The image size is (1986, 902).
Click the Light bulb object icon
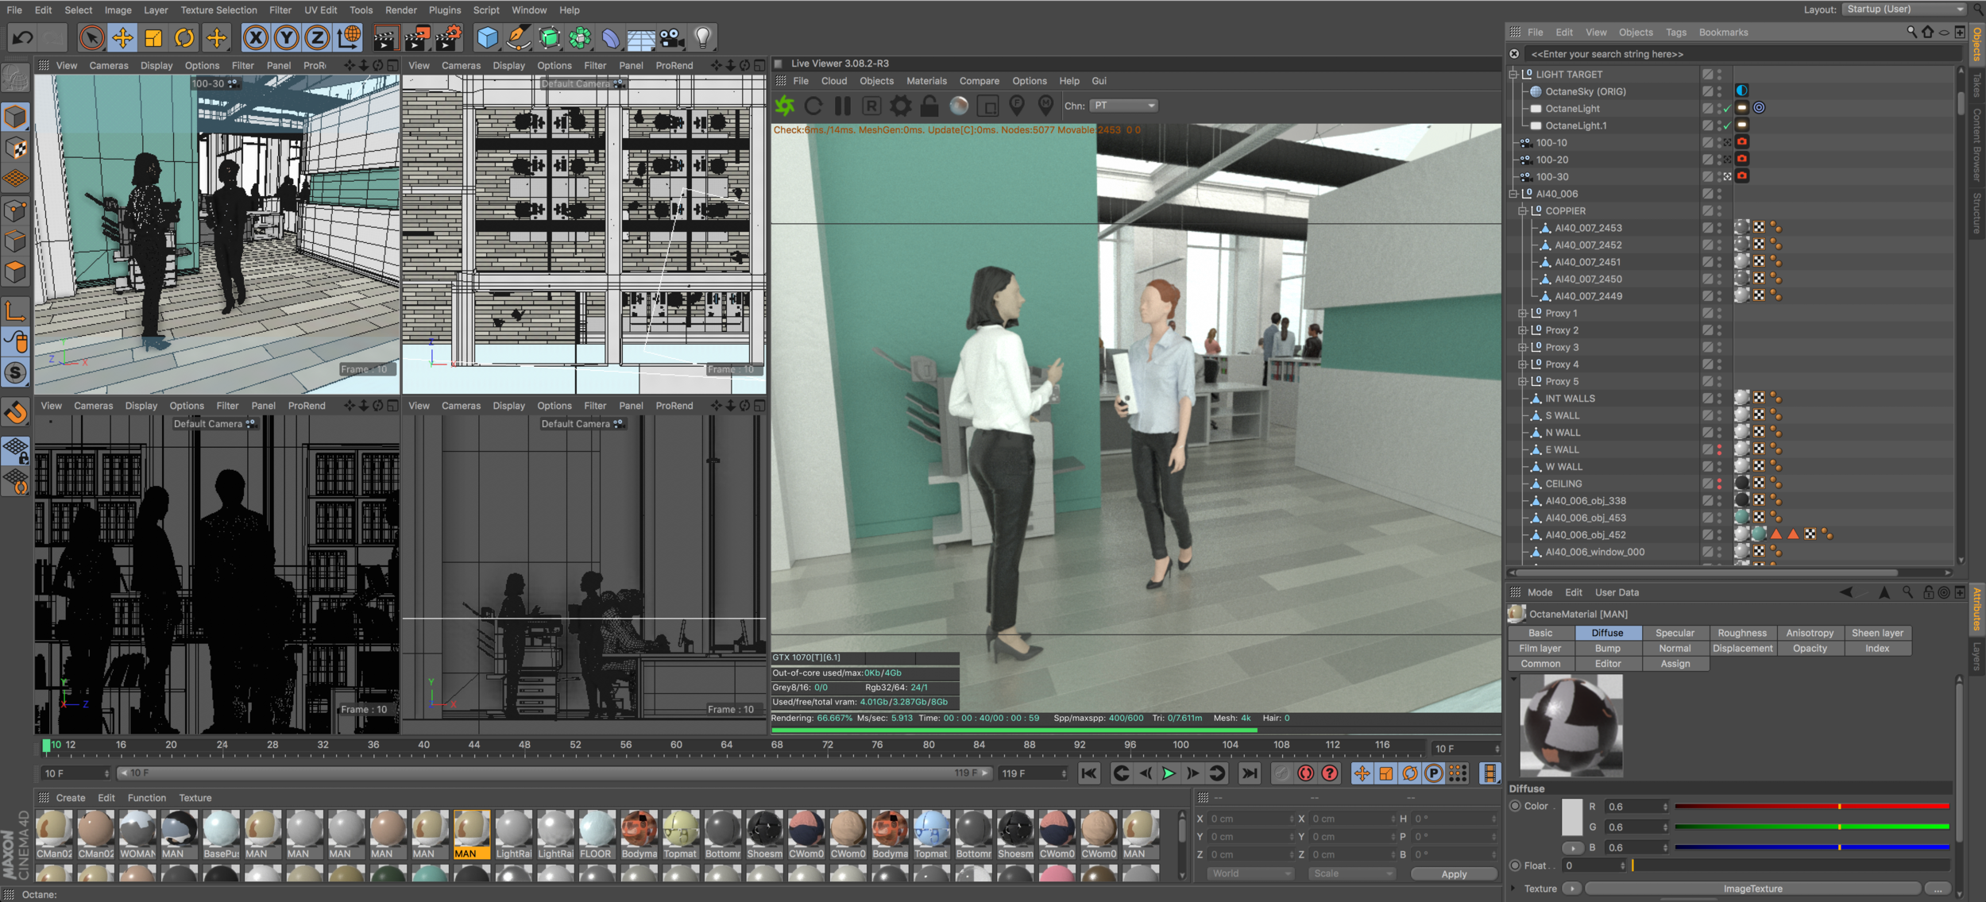pos(702,37)
